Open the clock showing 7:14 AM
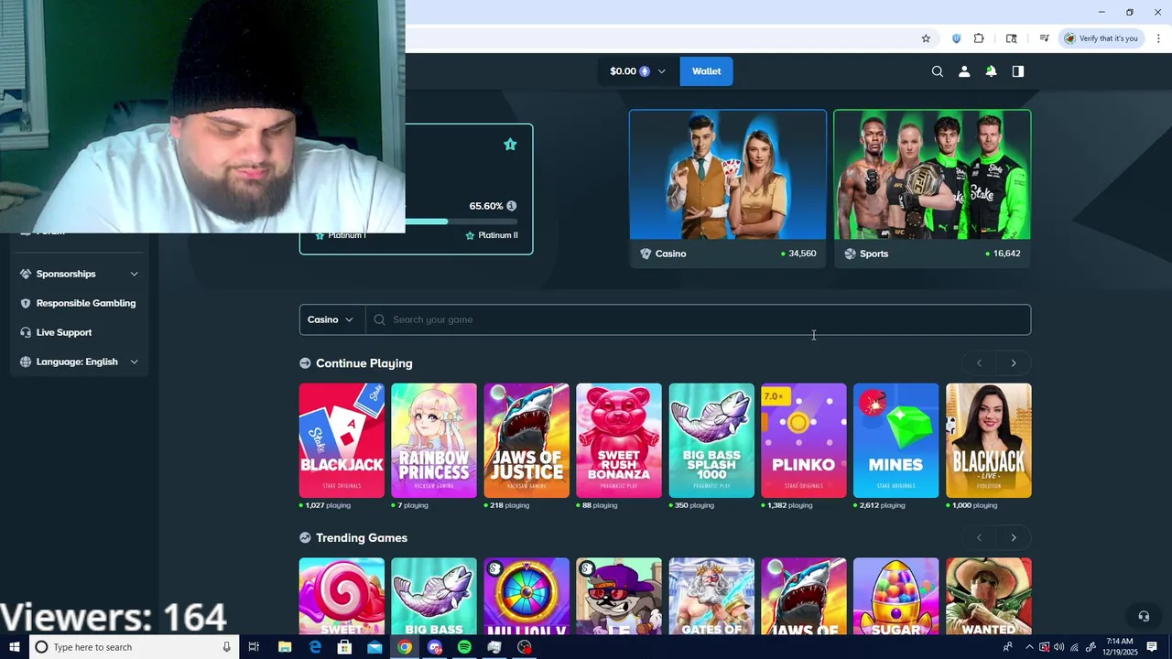This screenshot has height=659, width=1172. tap(1120, 647)
